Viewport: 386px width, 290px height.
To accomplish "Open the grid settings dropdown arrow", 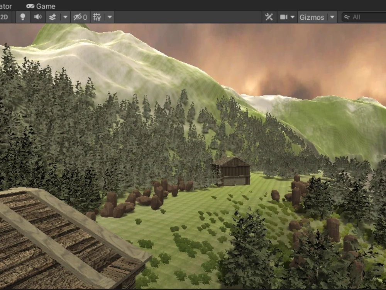I will [110, 17].
